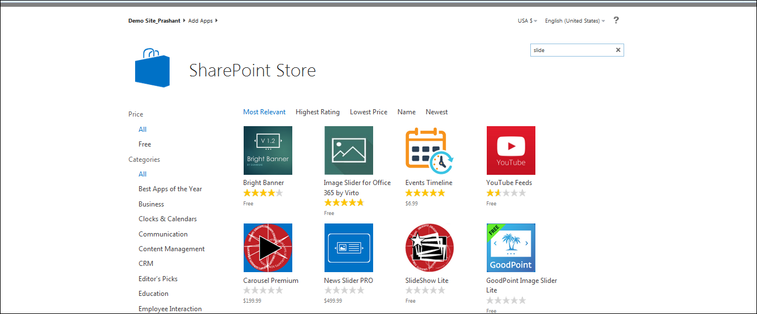Select the Clocks & Calendars category

[x=168, y=219]
